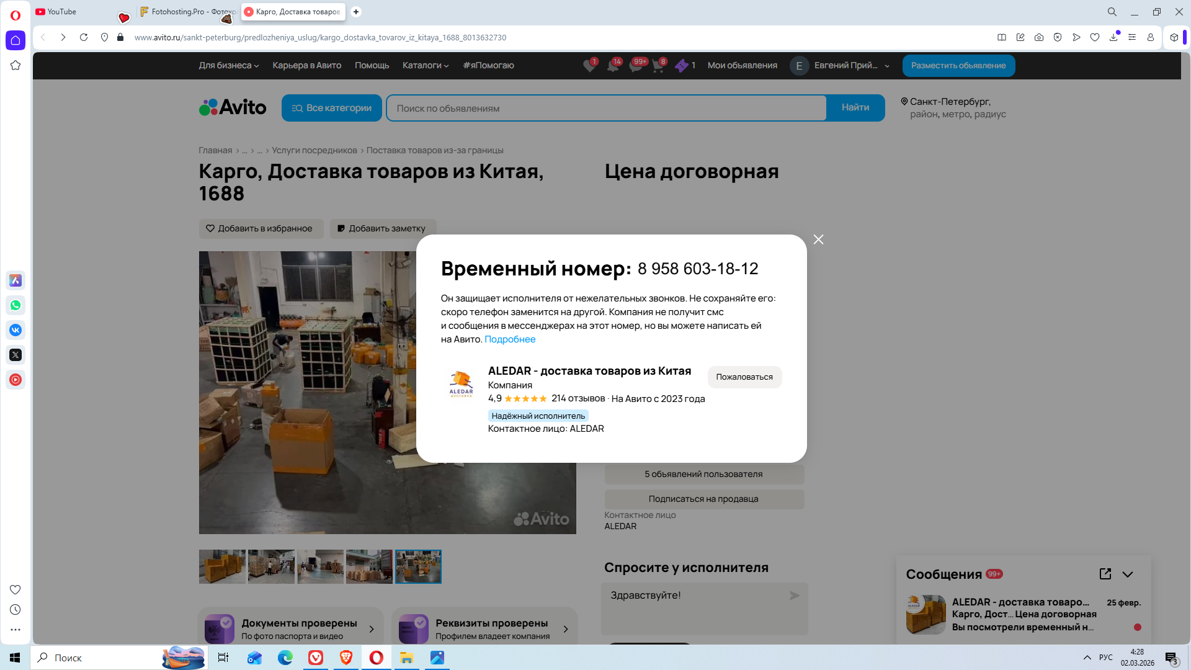Open X Twitter sidebar panel
This screenshot has width=1191, height=670.
pyautogui.click(x=16, y=355)
